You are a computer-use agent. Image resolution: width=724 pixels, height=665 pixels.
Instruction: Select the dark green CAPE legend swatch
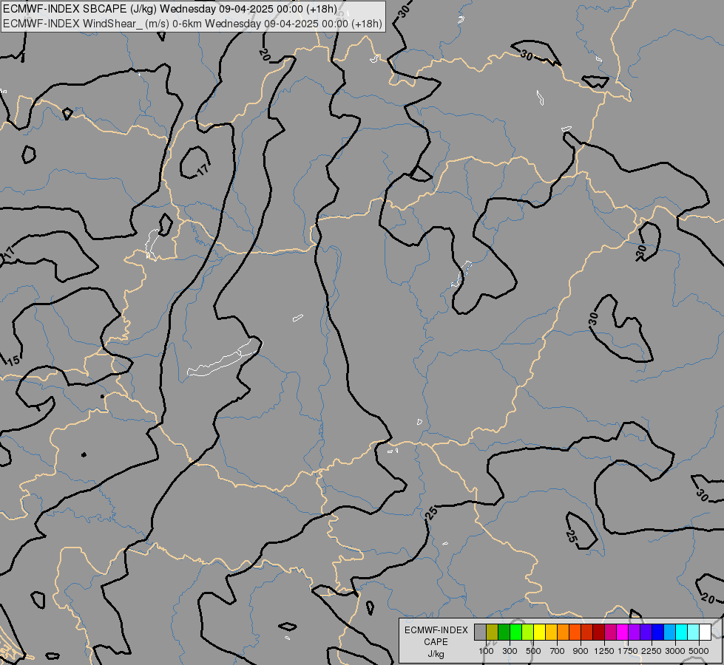click(x=504, y=632)
